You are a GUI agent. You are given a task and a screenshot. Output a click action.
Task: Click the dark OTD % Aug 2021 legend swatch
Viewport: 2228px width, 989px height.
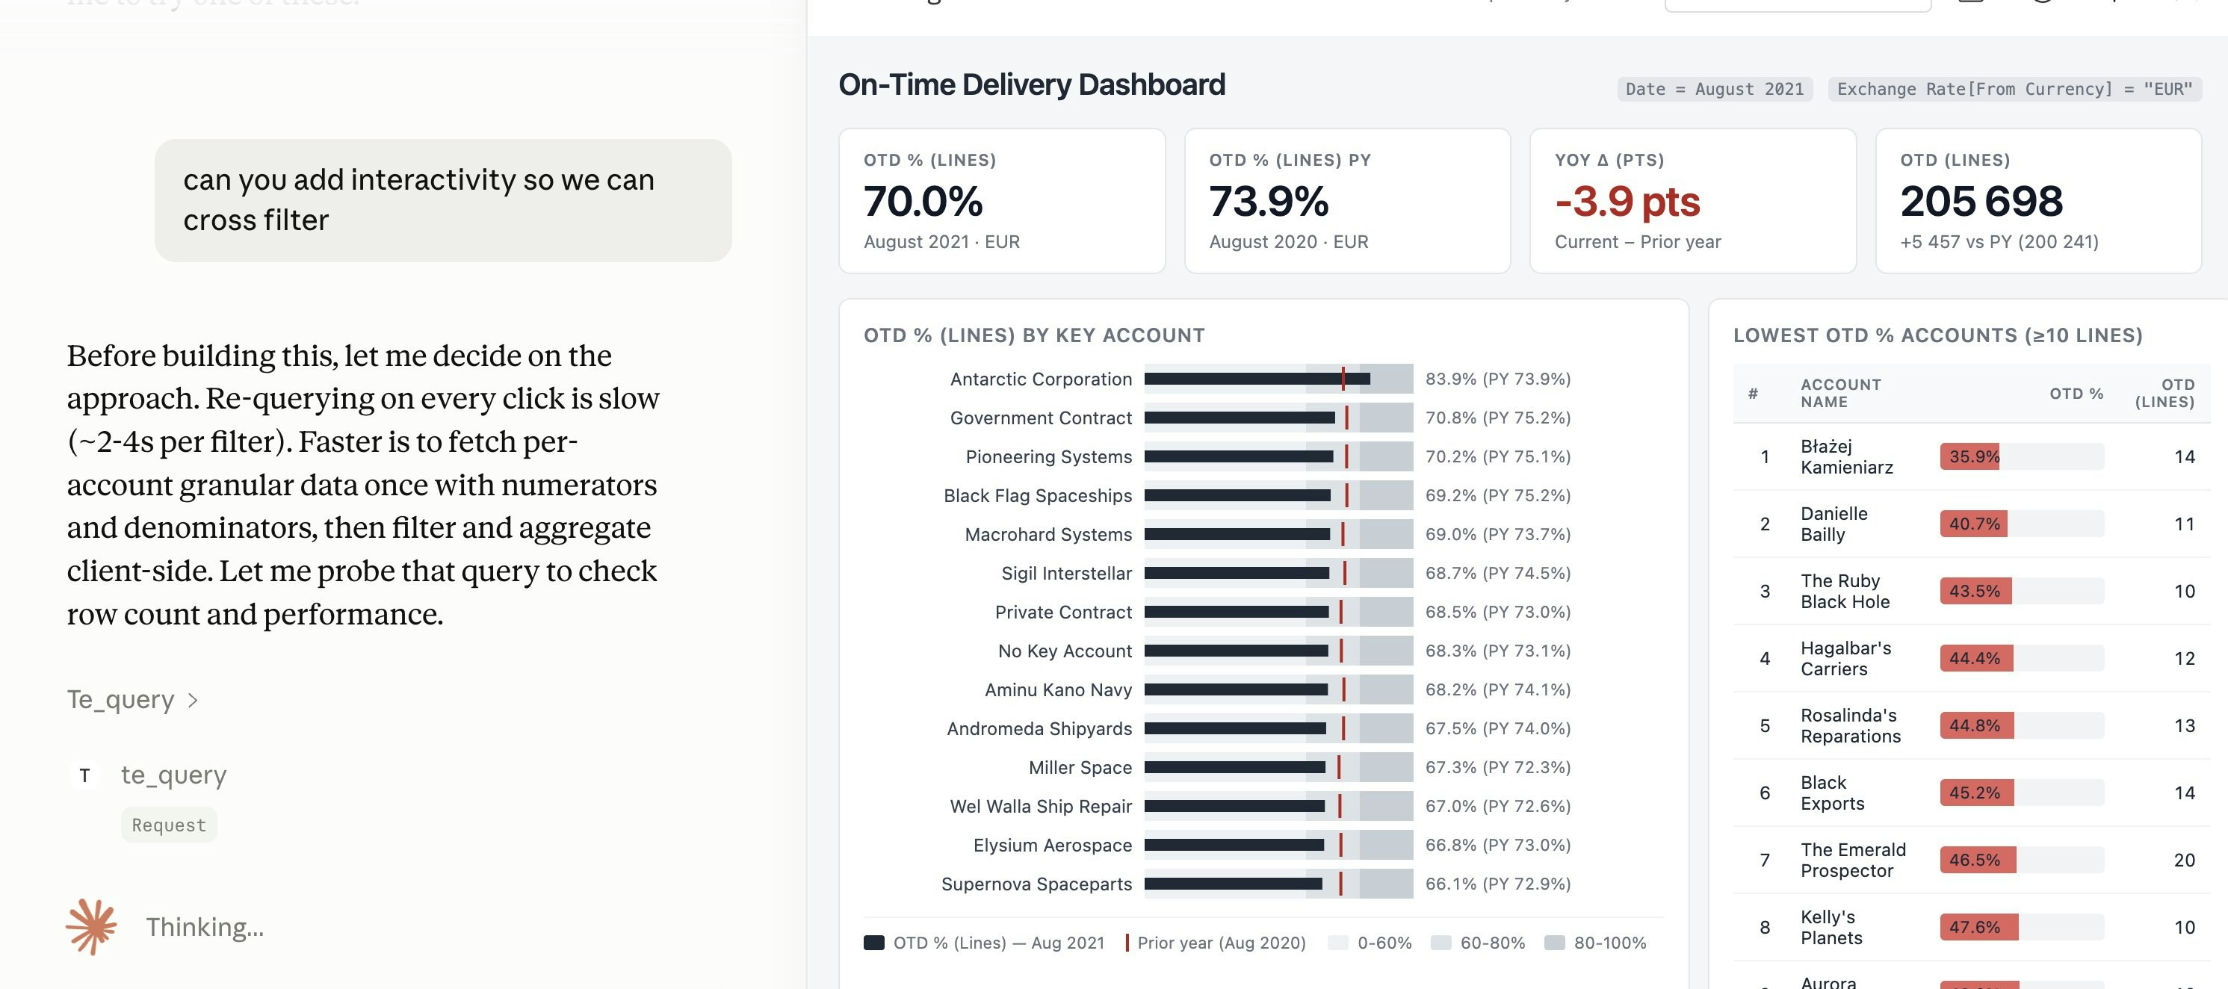click(873, 943)
